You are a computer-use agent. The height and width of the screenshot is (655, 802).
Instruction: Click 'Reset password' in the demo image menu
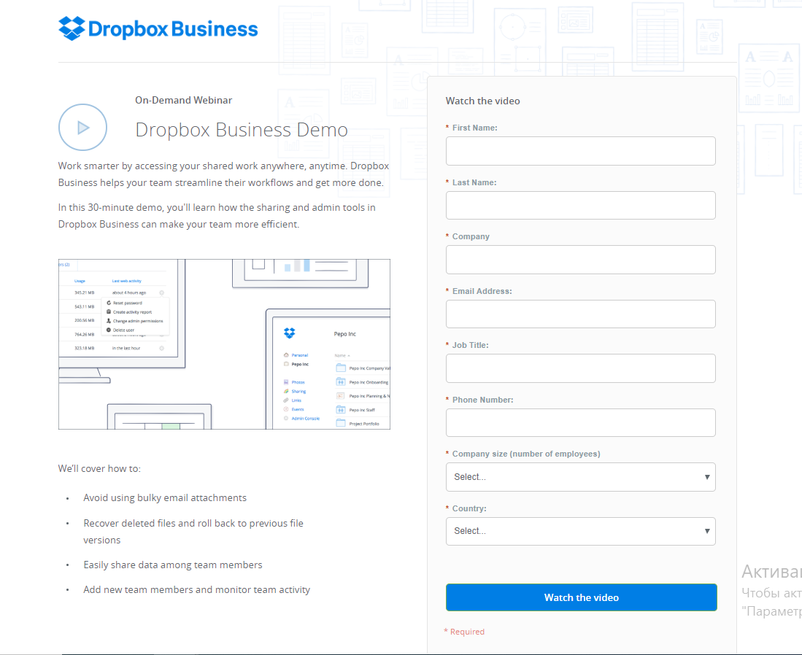click(x=128, y=303)
